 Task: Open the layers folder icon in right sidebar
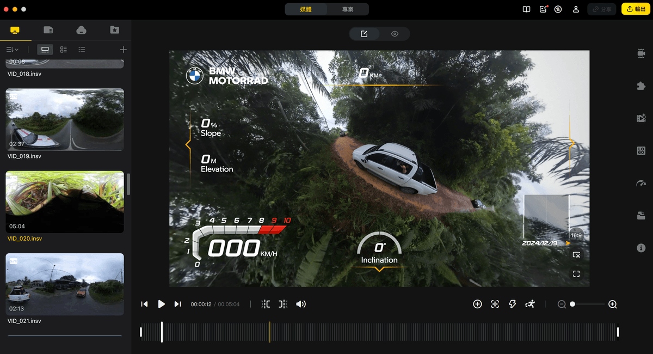(x=641, y=216)
